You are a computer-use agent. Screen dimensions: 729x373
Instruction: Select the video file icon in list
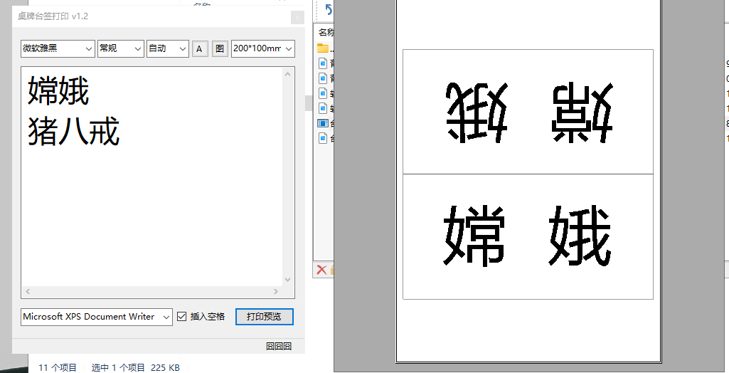pyautogui.click(x=323, y=123)
